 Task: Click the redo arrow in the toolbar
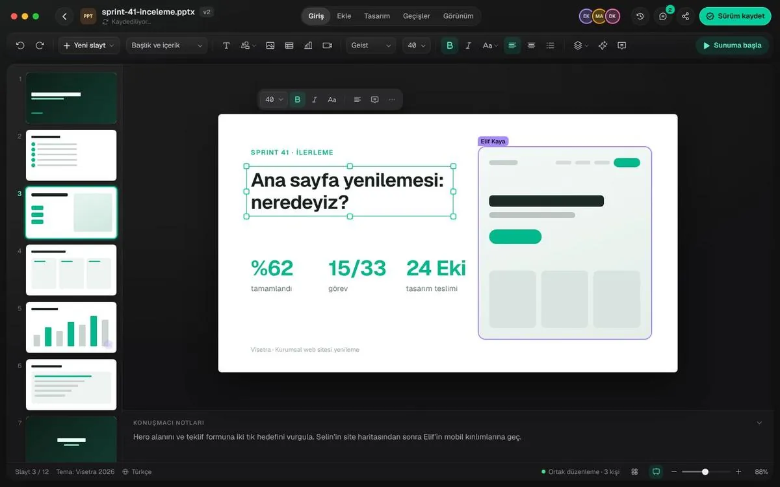[40, 45]
